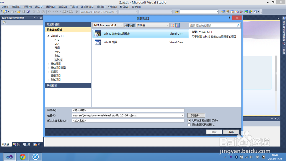The height and width of the screenshot is (161, 286).
Task: Open the 帮助(H) menu
Action: 136,7
